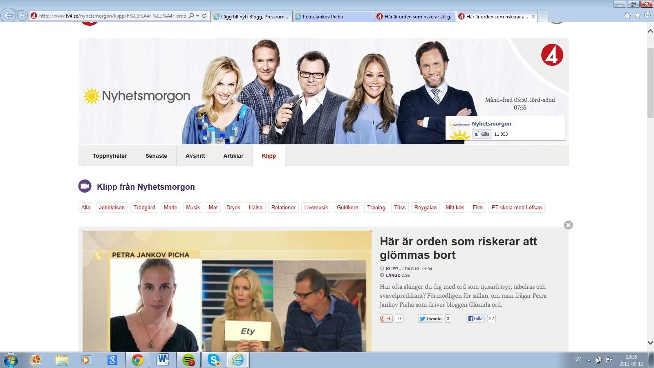The image size is (654, 368).
Task: Open the Artiklar menu item
Action: point(233,156)
